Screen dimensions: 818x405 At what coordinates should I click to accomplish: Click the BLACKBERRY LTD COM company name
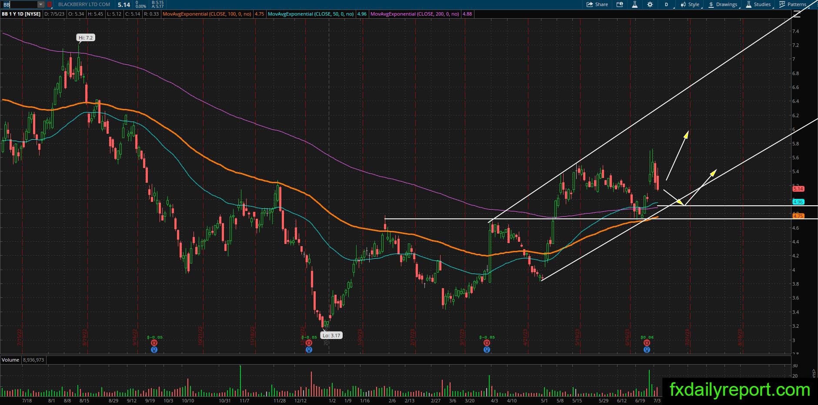[84, 4]
